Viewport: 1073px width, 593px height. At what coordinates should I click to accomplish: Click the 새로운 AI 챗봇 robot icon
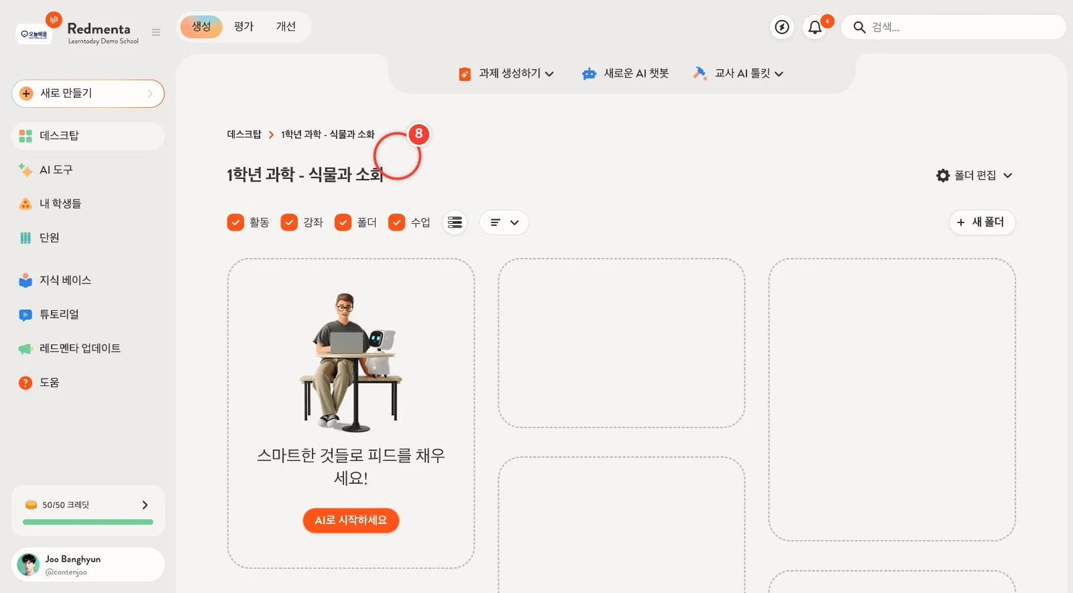click(x=589, y=74)
